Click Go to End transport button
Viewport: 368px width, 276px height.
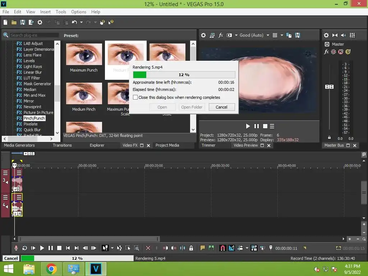tap(77, 248)
